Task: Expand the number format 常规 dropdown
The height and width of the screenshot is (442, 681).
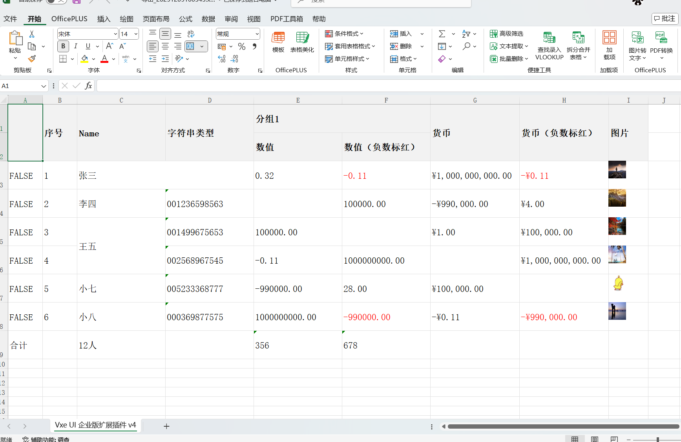Action: pos(257,34)
